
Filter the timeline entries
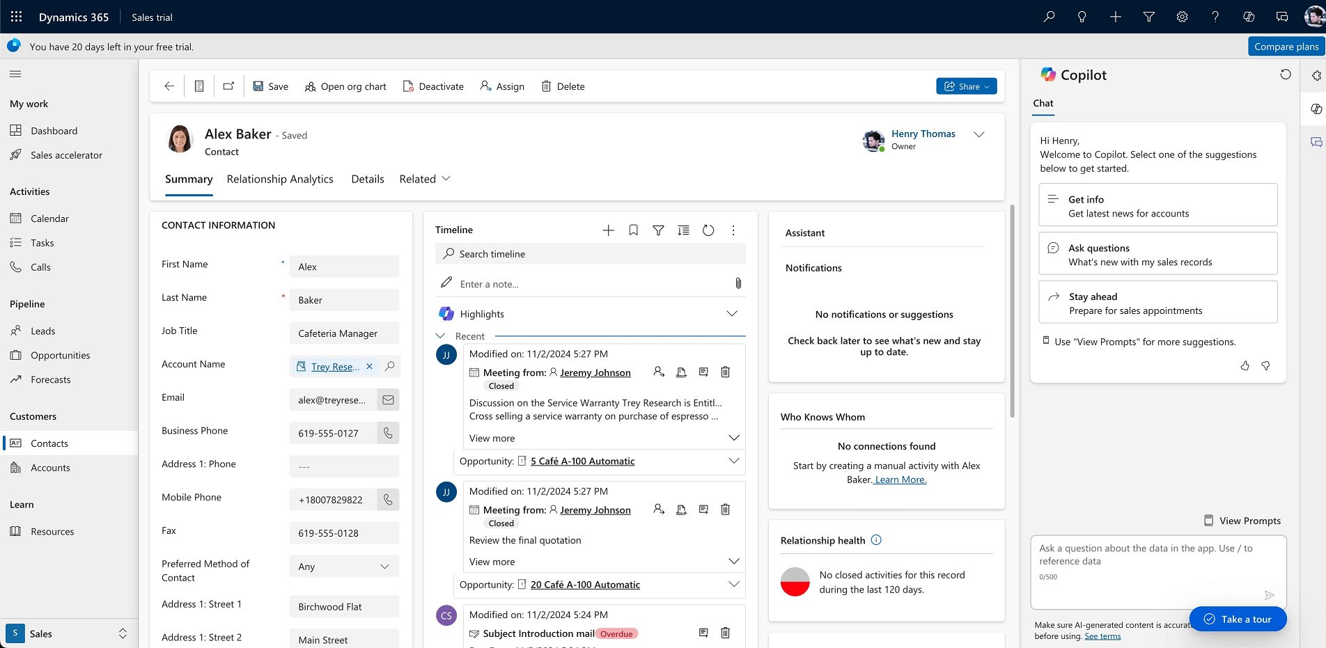pyautogui.click(x=658, y=230)
